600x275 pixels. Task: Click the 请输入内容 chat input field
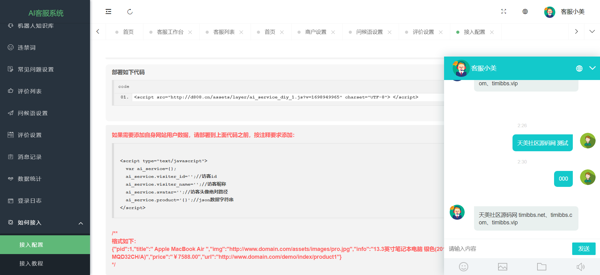508,249
